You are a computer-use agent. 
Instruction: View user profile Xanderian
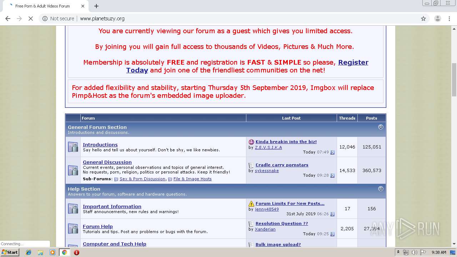[x=265, y=229]
